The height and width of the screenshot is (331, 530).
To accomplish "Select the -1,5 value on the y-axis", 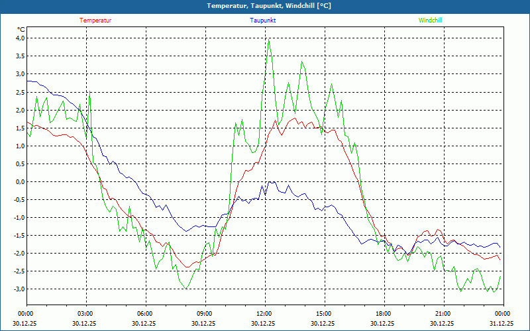I will pos(19,235).
